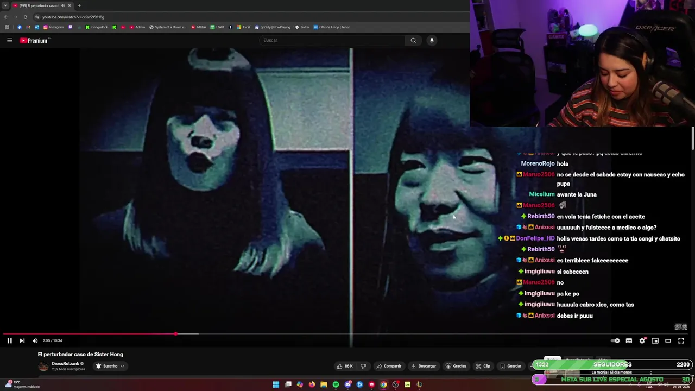The height and width of the screenshot is (391, 695).
Task: Open the Excel bookmark
Action: click(x=244, y=27)
